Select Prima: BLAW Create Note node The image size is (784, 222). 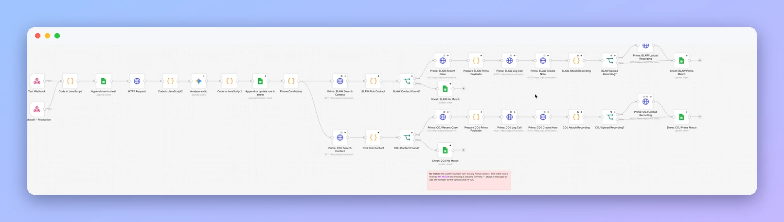pyautogui.click(x=543, y=61)
